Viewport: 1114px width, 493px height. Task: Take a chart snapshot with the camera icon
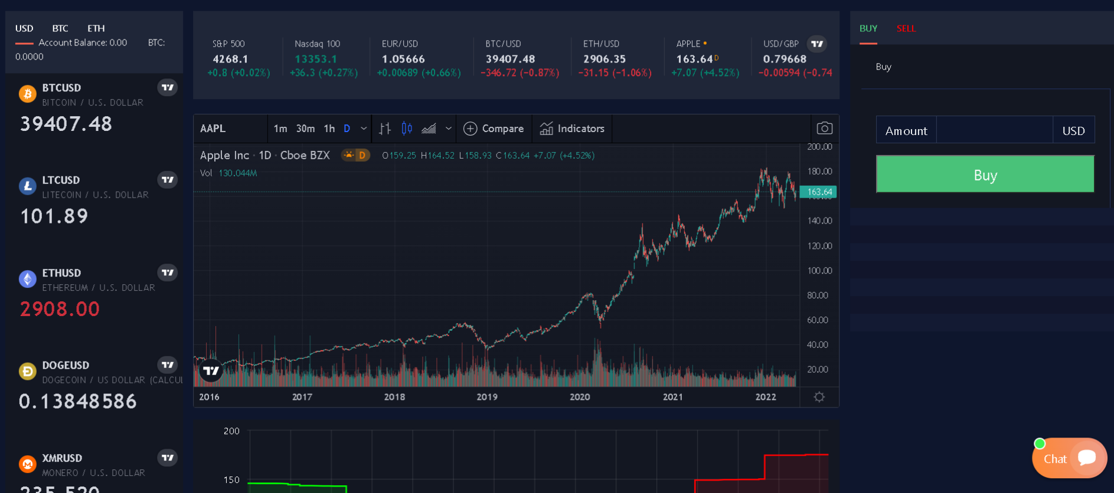click(x=825, y=129)
